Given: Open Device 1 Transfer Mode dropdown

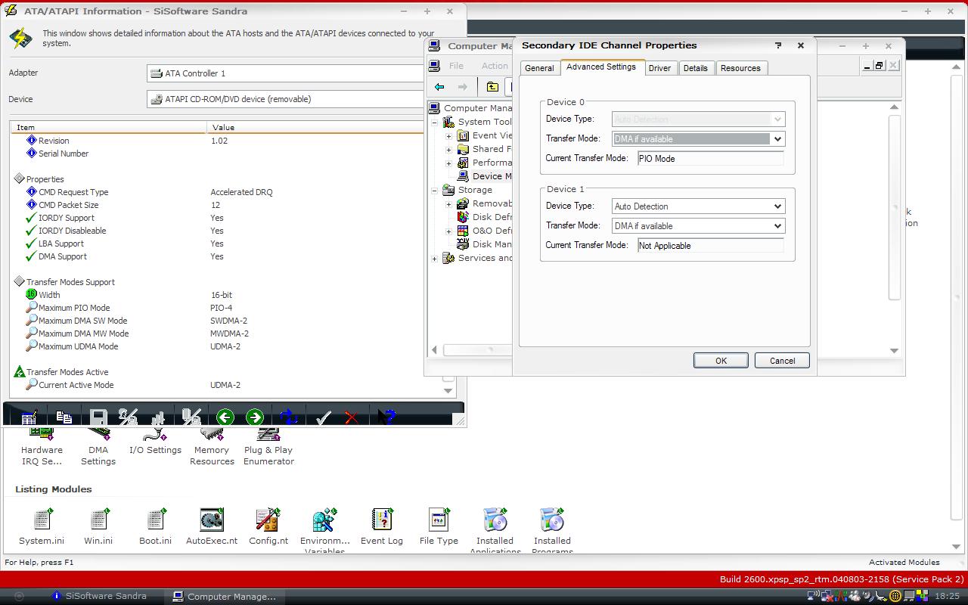Looking at the screenshot, I should [777, 226].
